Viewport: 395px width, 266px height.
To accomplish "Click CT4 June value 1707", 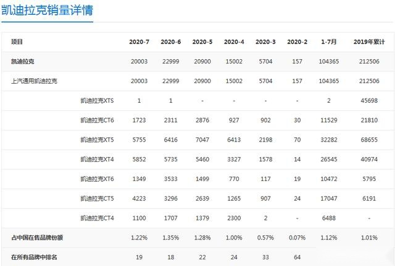I will [x=171, y=218].
